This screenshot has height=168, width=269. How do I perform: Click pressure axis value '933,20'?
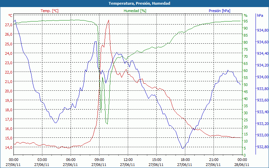point(263,124)
